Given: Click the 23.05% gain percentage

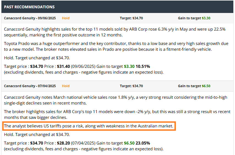Looking at the screenshot, I should [143, 143].
